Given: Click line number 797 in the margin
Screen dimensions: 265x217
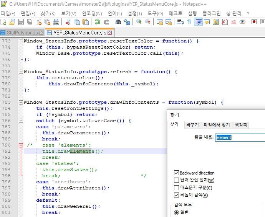Looking at the screenshot, I should 6,188.
